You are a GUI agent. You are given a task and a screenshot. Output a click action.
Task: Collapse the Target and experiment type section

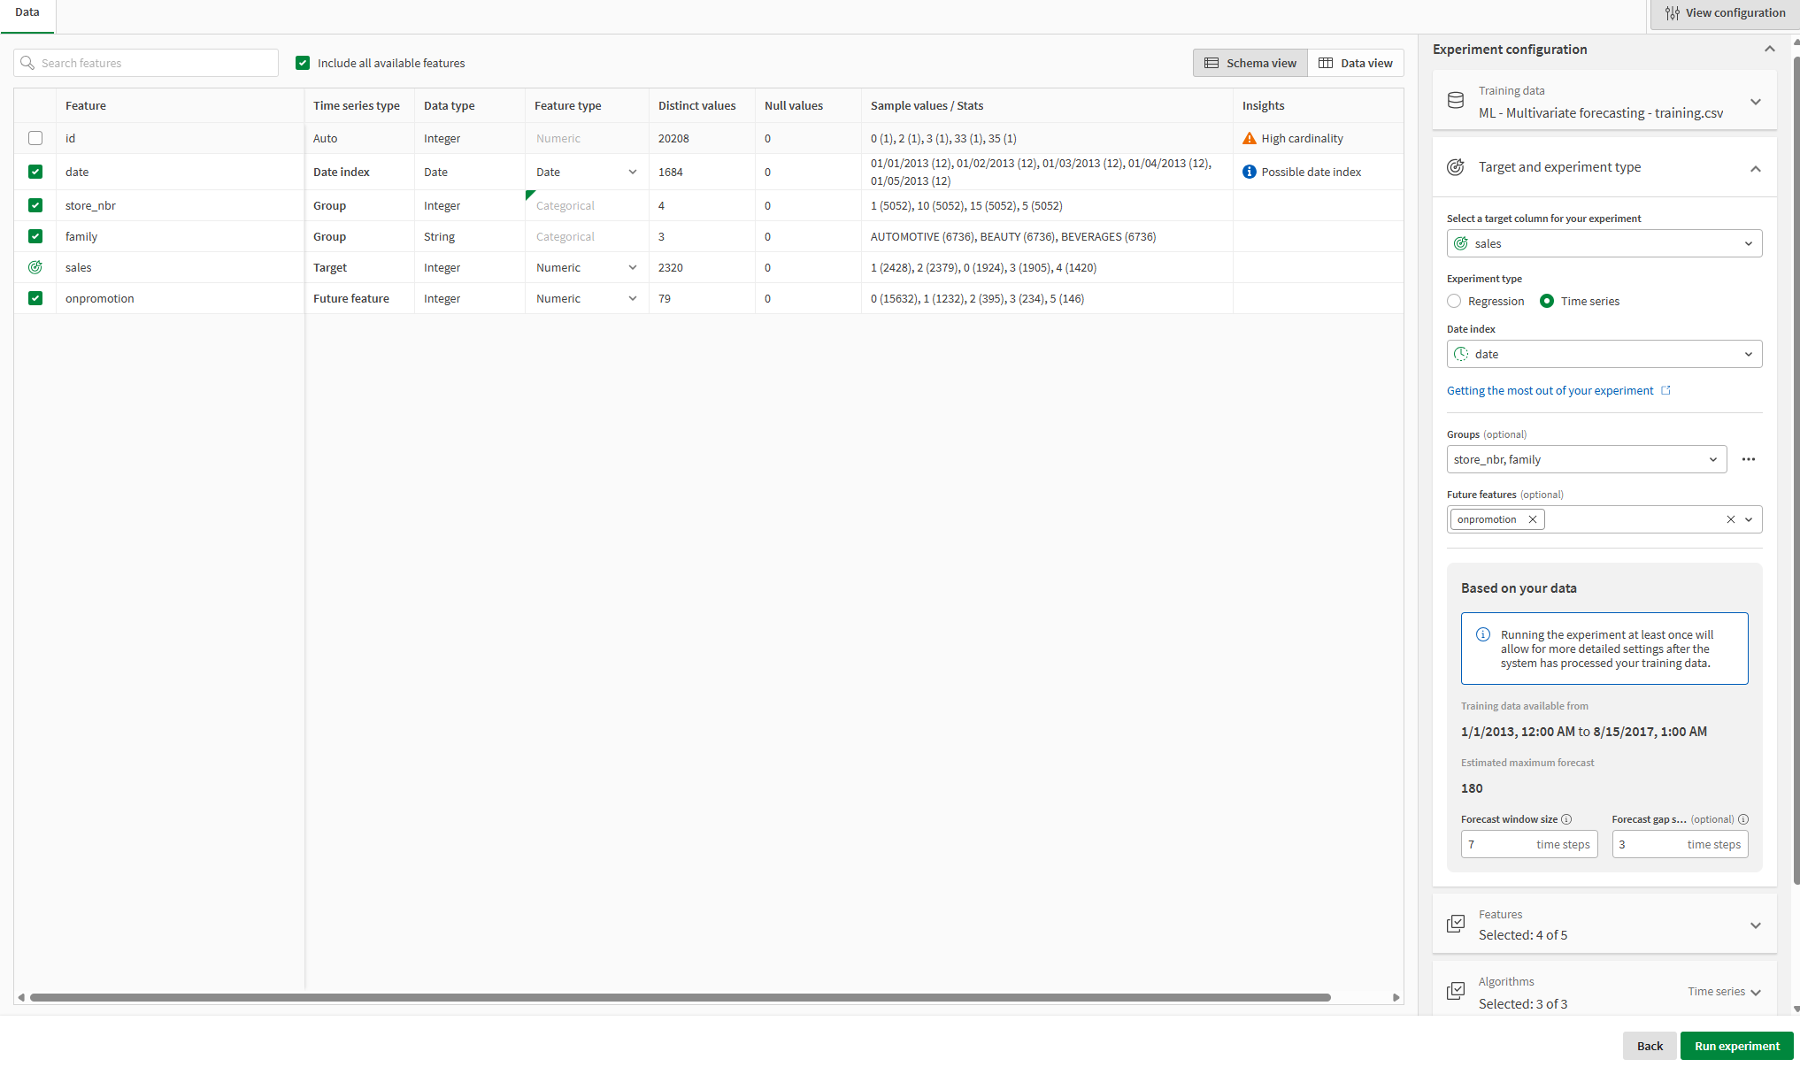(1756, 167)
